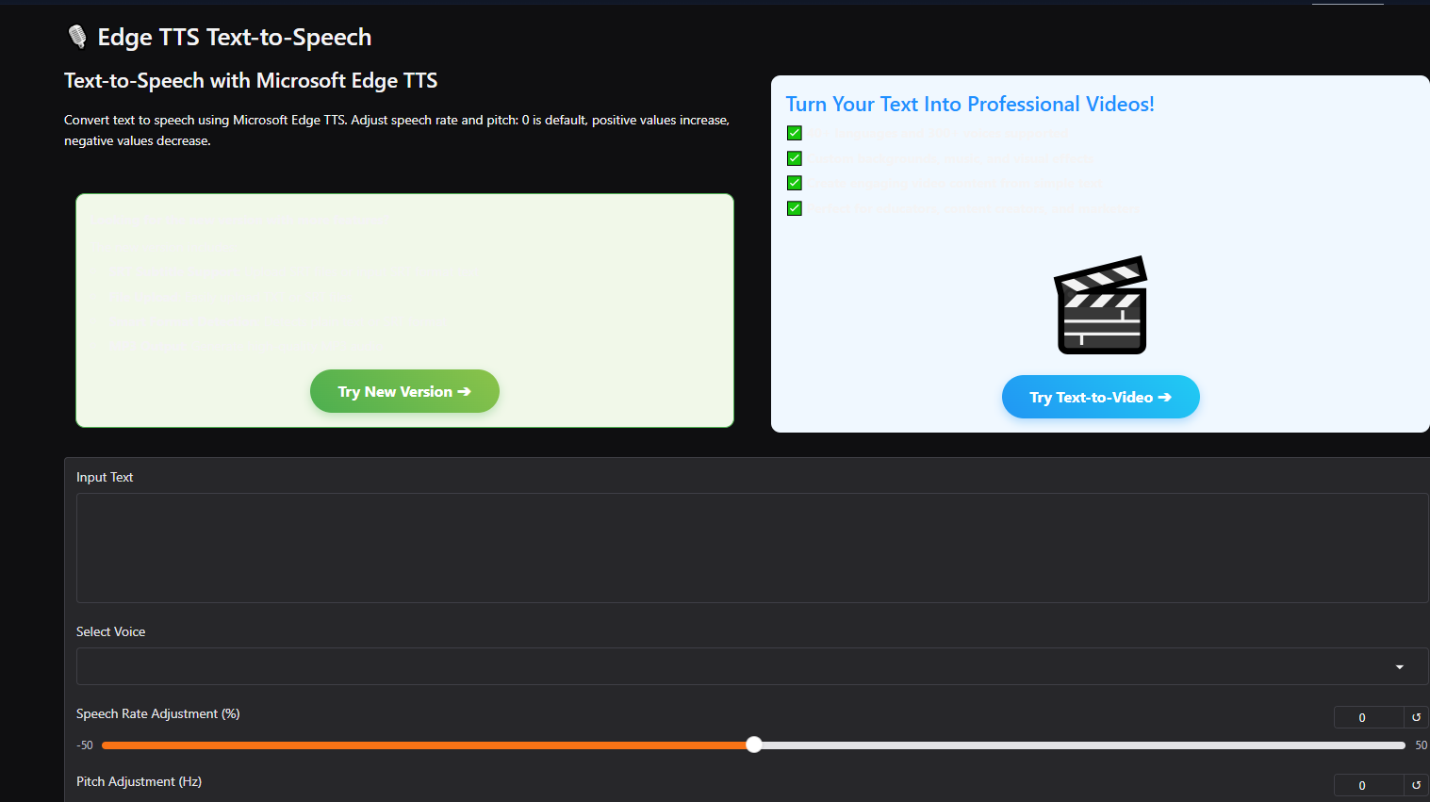Click the Speech Rate Adjustment number field
1430x802 pixels.
pyautogui.click(x=1369, y=717)
